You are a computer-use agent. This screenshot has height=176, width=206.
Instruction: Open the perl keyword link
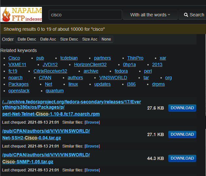(148, 71)
